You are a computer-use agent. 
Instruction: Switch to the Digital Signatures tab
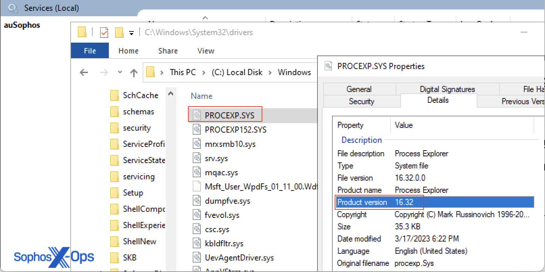(x=447, y=89)
